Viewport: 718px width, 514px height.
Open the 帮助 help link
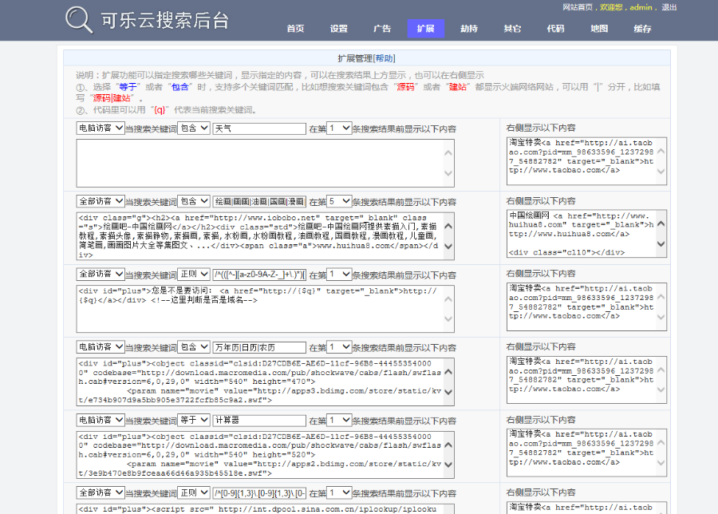click(384, 58)
